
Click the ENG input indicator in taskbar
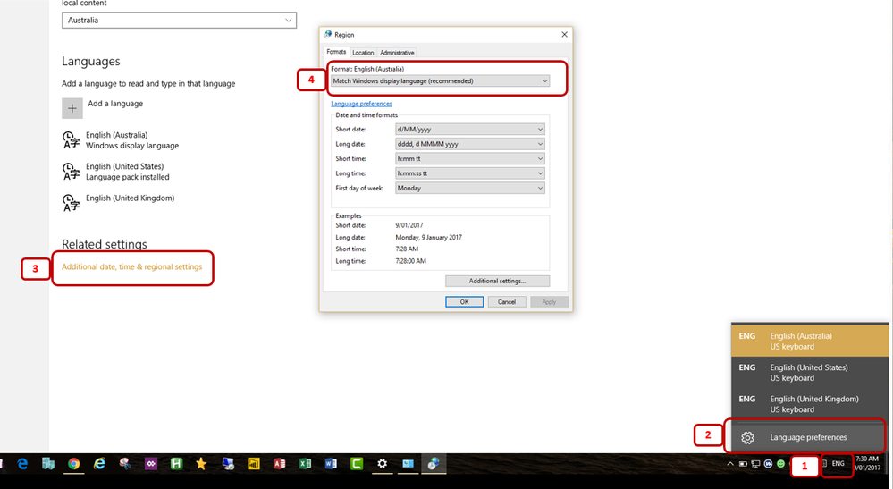coord(838,463)
